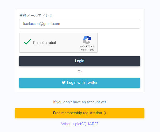Click the arrow on the registration button
Viewport: 160px width, 132px height.
tap(105, 113)
